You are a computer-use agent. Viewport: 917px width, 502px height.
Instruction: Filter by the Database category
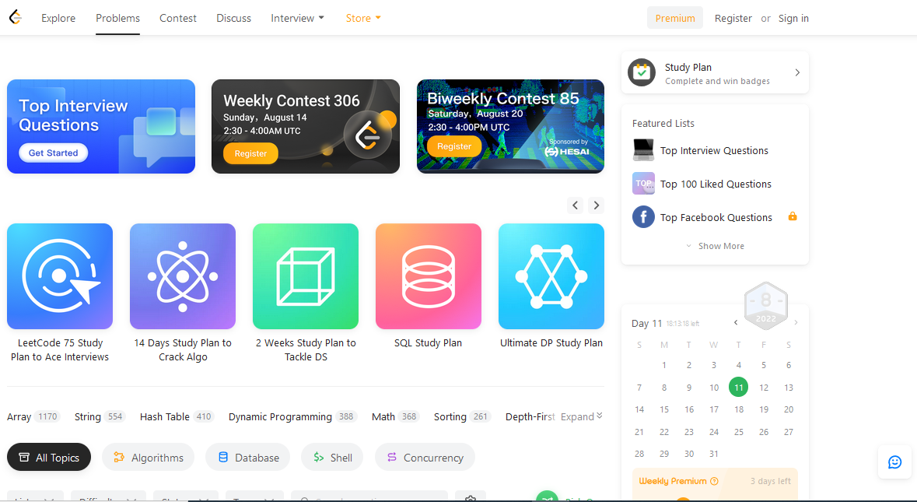tap(248, 458)
